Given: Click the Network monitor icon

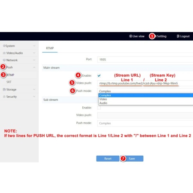Looking at the screenshot, I should pos(4,60).
